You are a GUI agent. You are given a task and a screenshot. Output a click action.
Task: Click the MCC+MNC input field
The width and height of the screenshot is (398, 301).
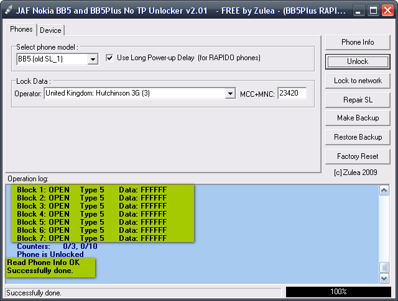point(292,93)
